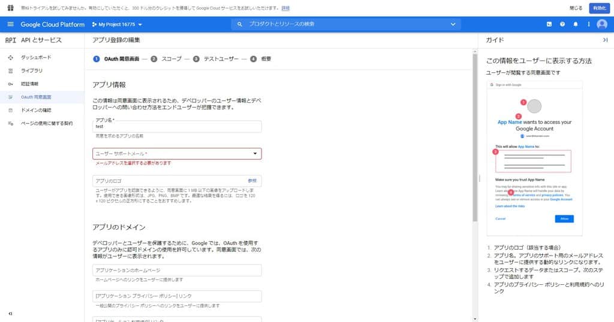Expand the search bar dropdown arrow
This screenshot has height=322, width=614.
[453, 24]
